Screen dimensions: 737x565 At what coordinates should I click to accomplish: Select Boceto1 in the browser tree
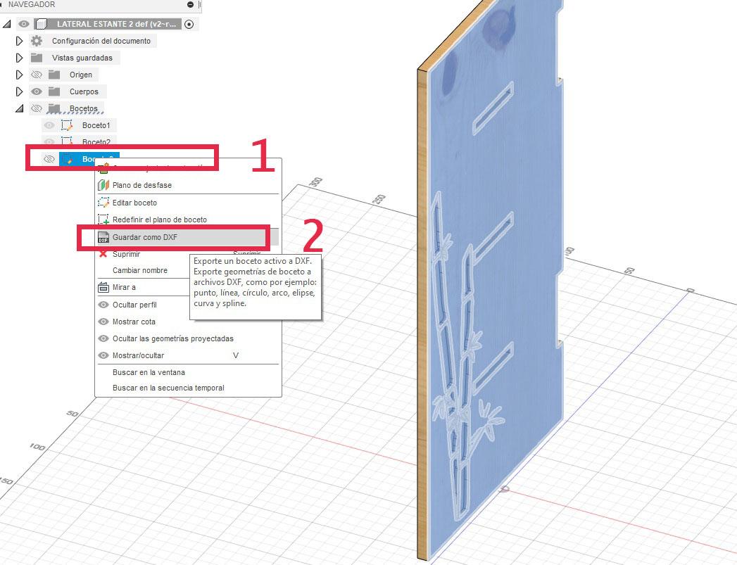click(x=96, y=125)
